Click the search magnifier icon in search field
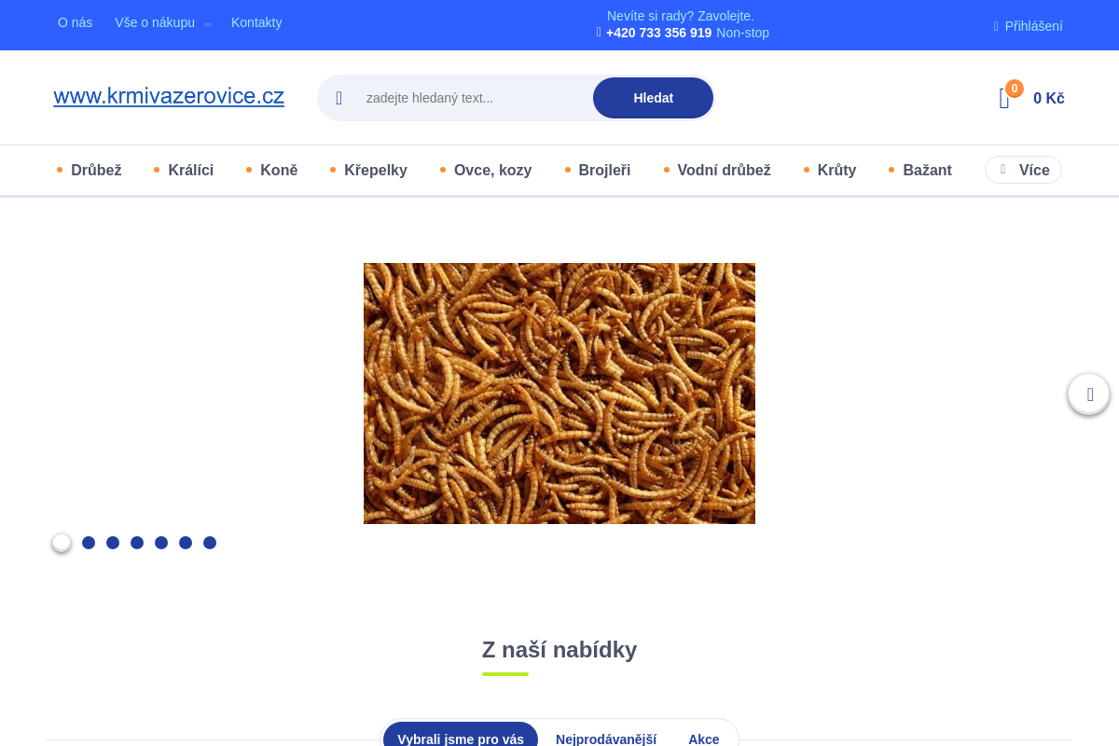 coord(339,98)
